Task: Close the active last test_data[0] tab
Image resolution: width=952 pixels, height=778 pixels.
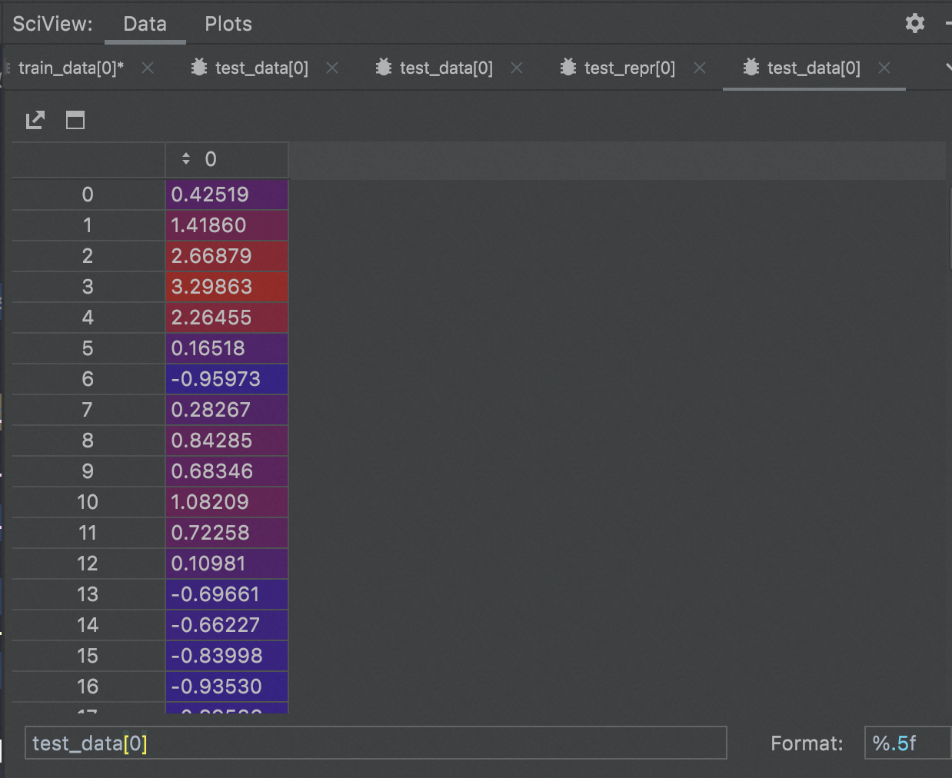Action: 884,68
